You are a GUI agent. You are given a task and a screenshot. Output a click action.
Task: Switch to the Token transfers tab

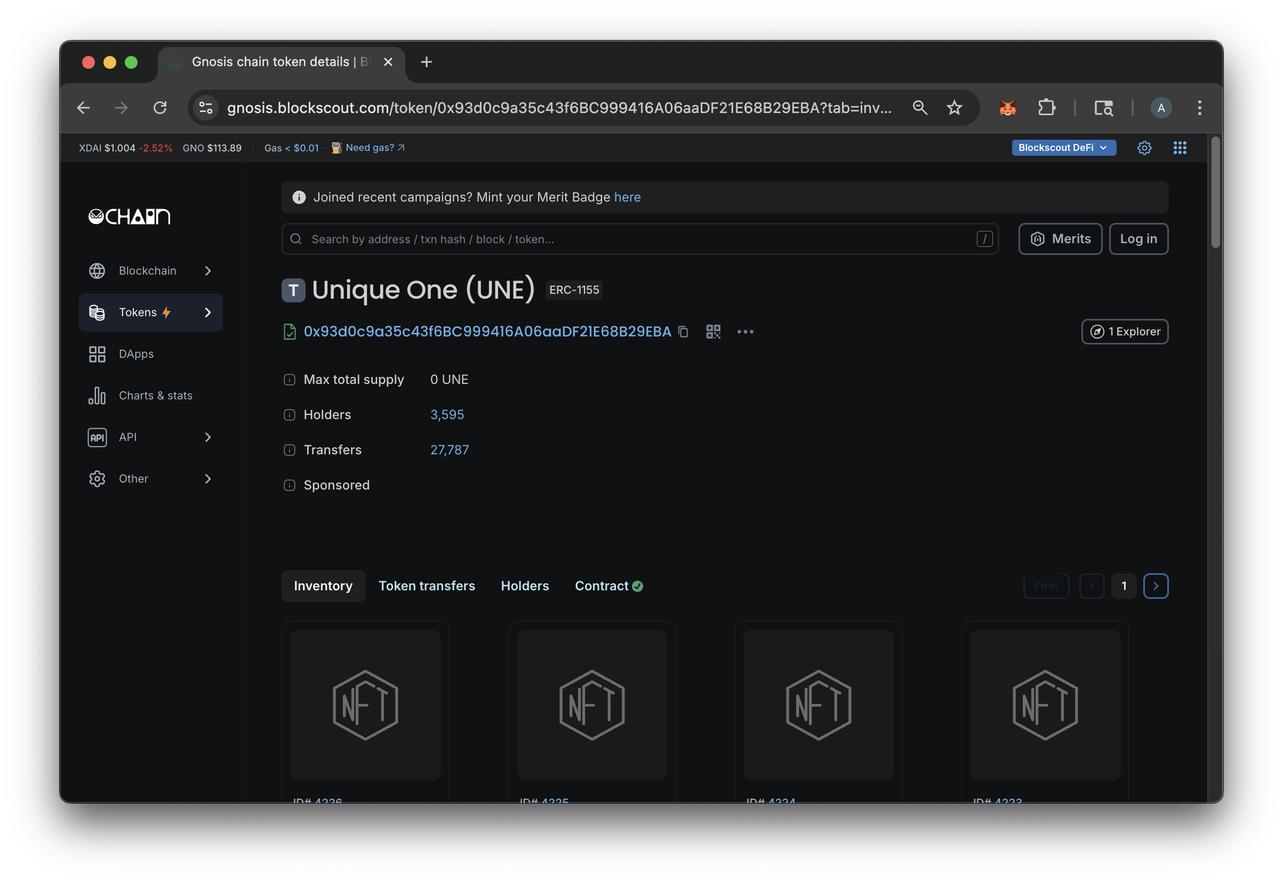(427, 586)
